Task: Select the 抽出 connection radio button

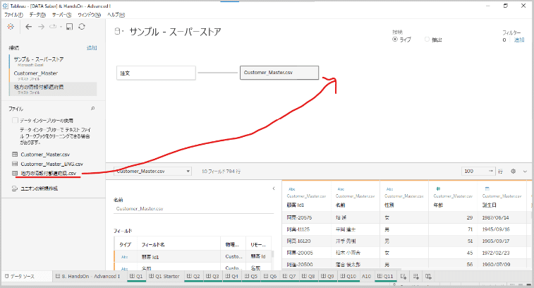Action: pos(427,40)
